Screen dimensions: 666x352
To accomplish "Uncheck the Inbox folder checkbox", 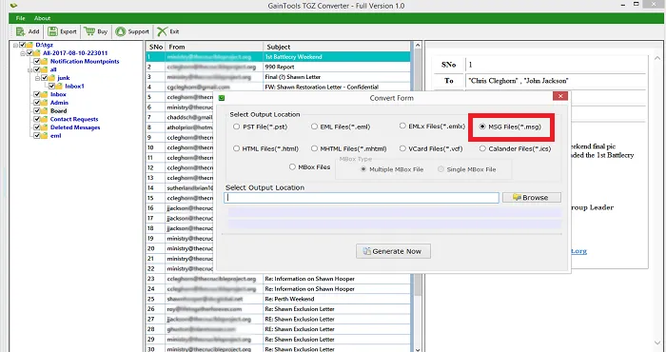I will click(37, 94).
